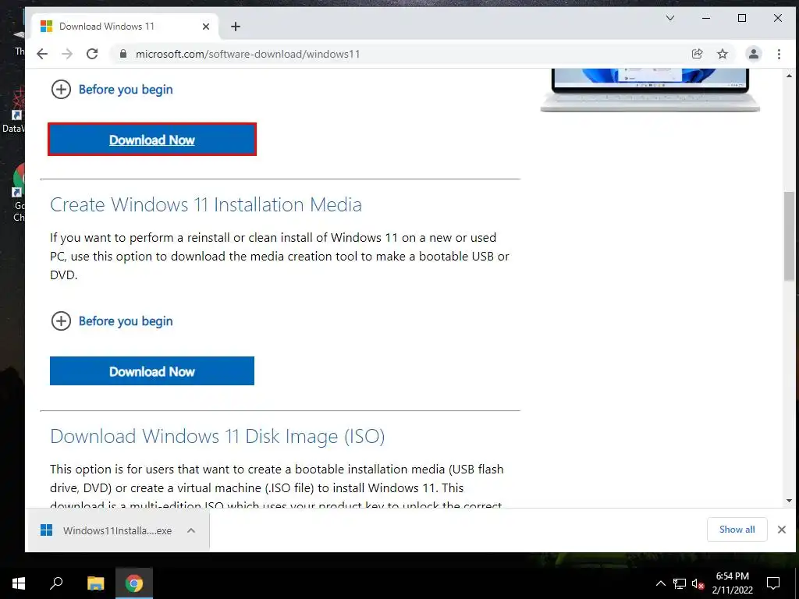Click the laptop image on page
The height and width of the screenshot is (599, 799).
point(650,90)
